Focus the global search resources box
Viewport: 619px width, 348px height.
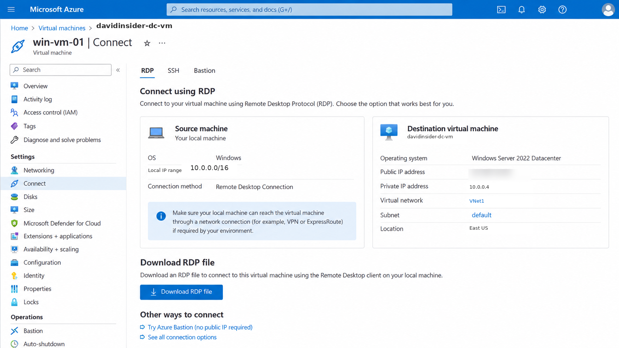point(309,10)
